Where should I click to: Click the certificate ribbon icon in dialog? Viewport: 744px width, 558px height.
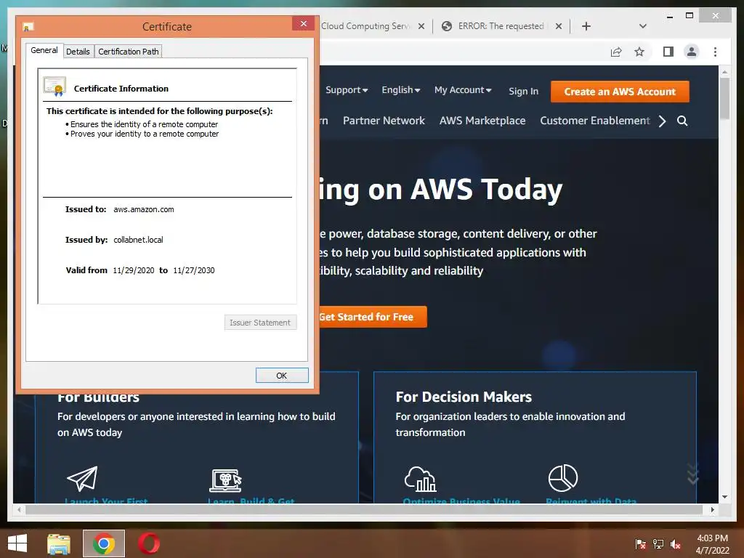coord(54,86)
